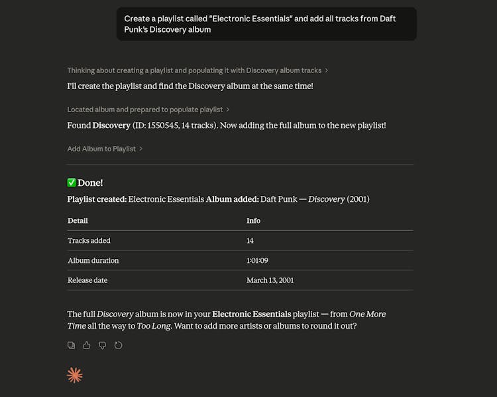Click the thumbs down feedback icon
Viewport: 497px width, 397px height.
pos(103,345)
